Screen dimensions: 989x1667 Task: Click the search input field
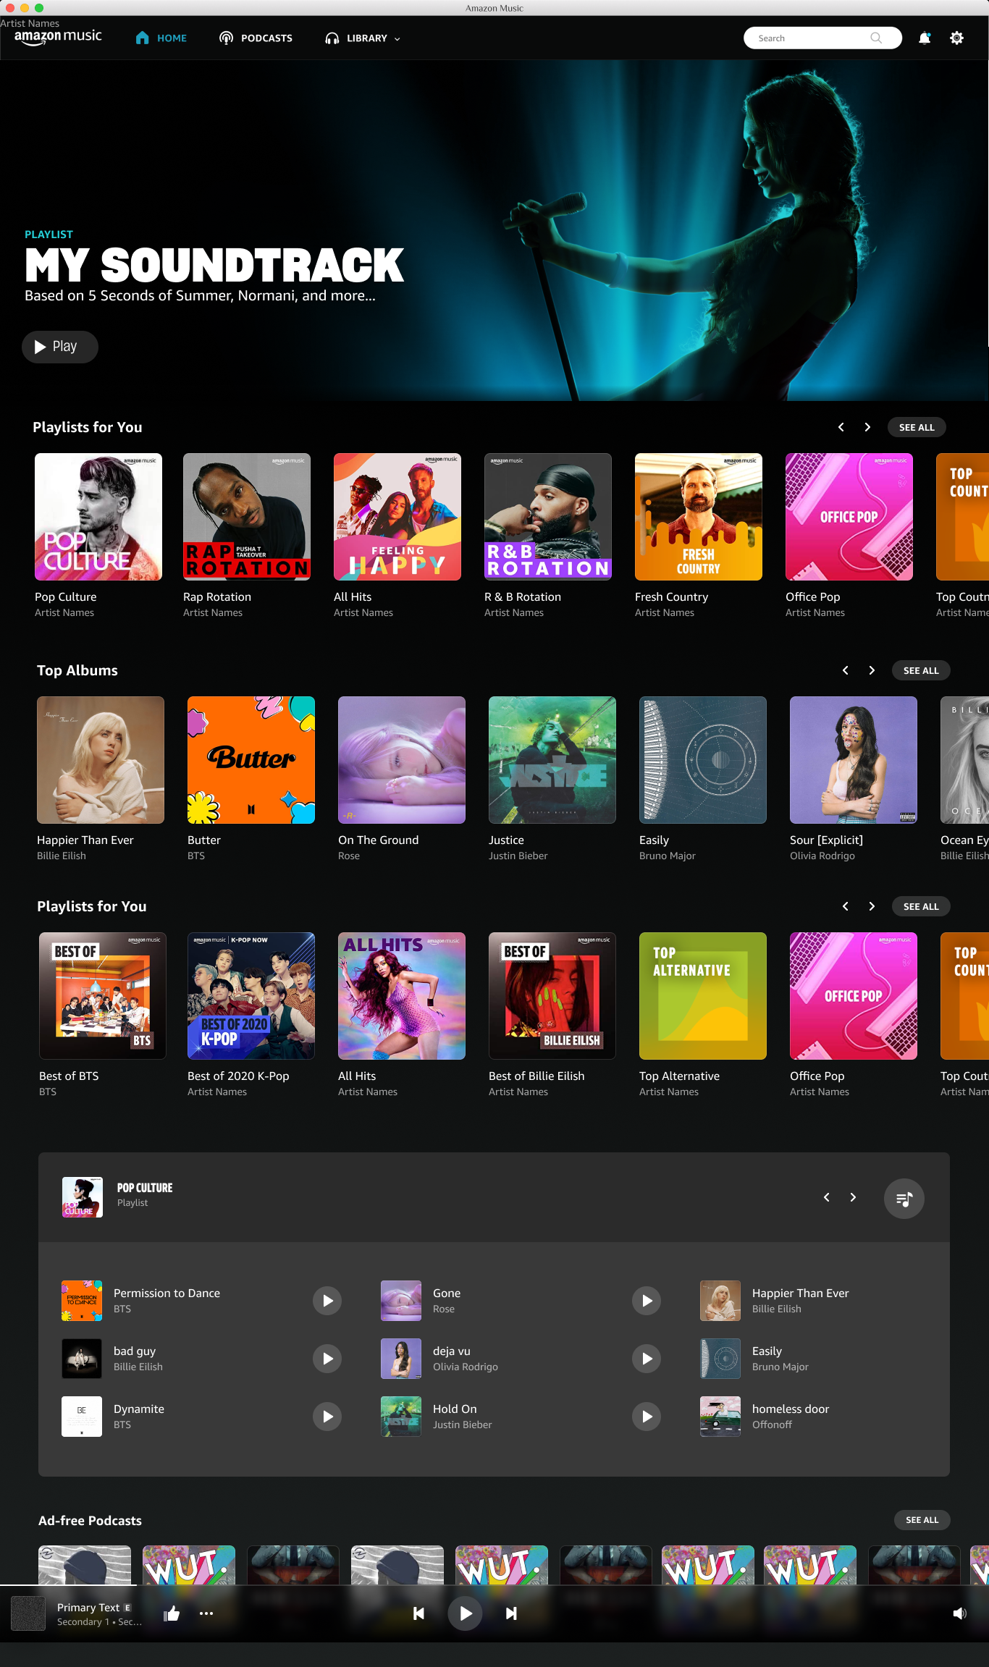tap(822, 38)
